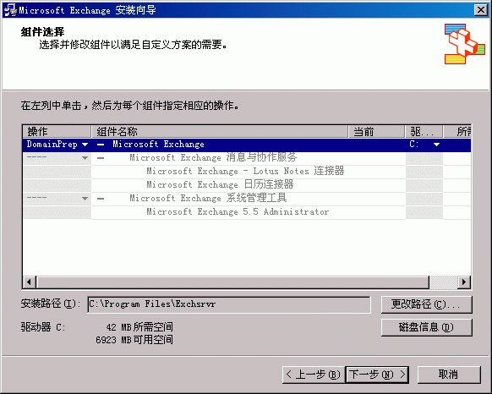This screenshot has width=492, height=394.
Task: Cancel setup with 取消 button
Action: pyautogui.click(x=449, y=375)
